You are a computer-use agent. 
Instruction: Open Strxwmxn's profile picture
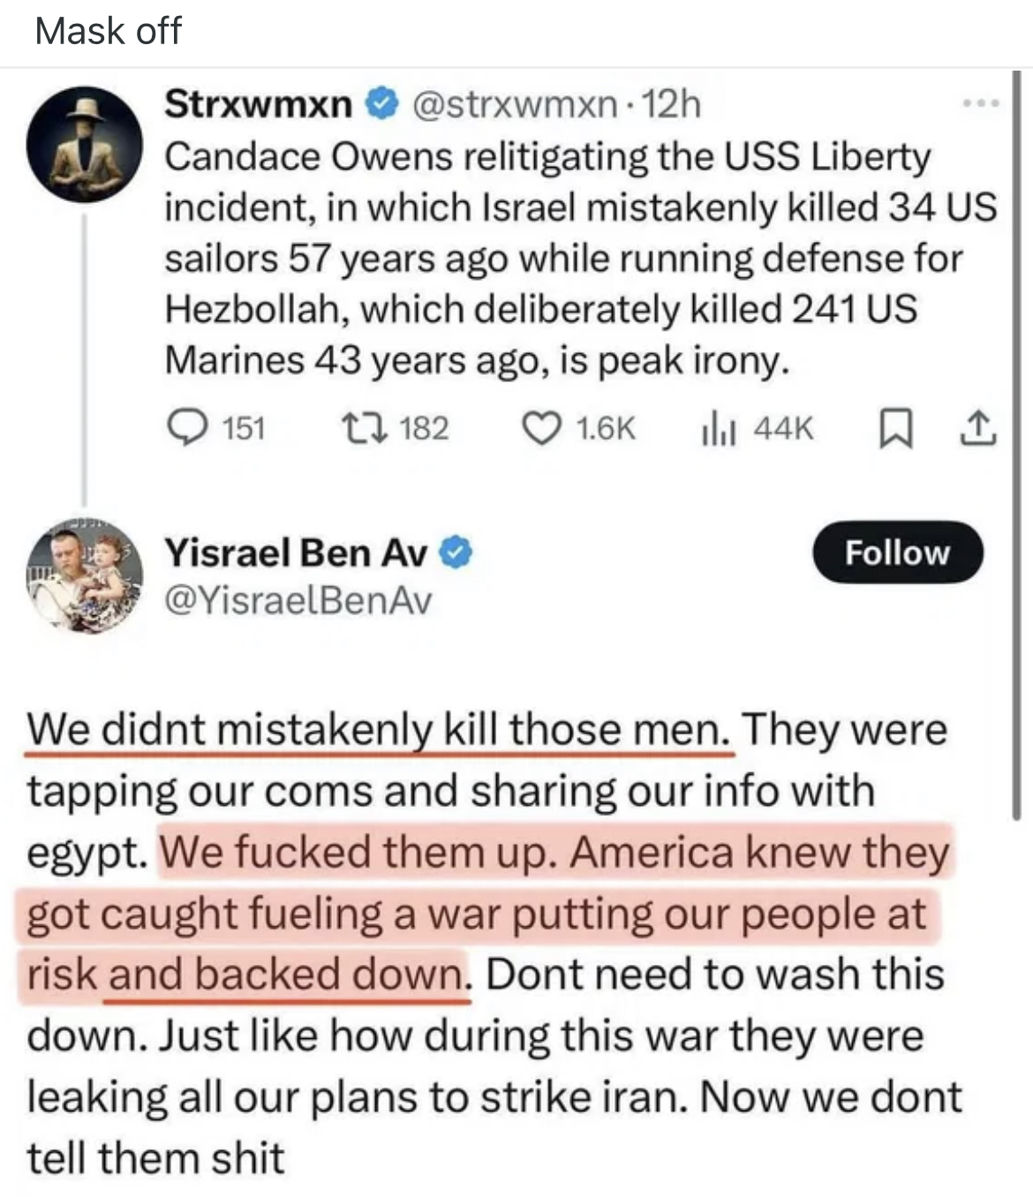coord(84,144)
